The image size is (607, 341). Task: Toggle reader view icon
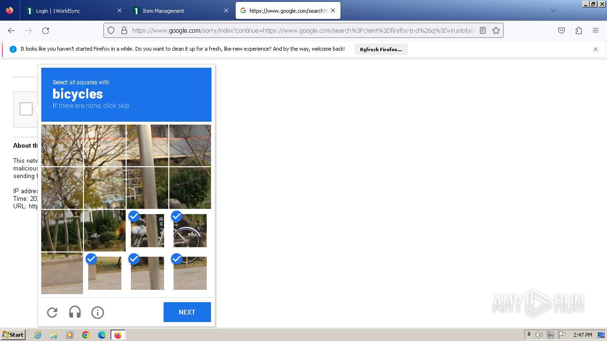point(483,30)
